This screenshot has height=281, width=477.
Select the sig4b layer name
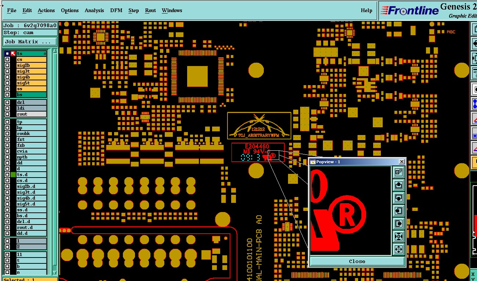pos(32,77)
